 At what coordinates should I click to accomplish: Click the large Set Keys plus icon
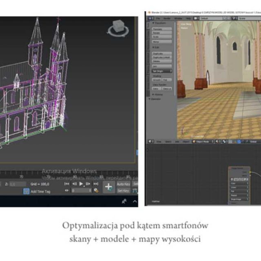[x=108, y=187]
